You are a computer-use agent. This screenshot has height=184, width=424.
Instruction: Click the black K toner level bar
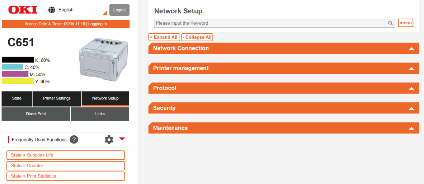coord(18,60)
